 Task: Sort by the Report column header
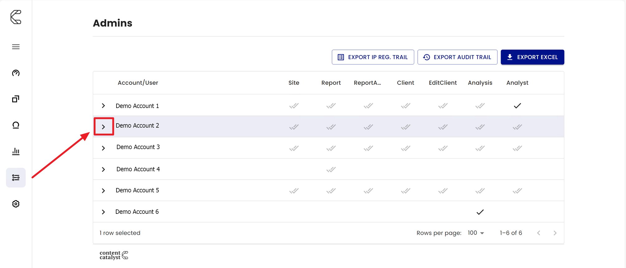coord(331,83)
